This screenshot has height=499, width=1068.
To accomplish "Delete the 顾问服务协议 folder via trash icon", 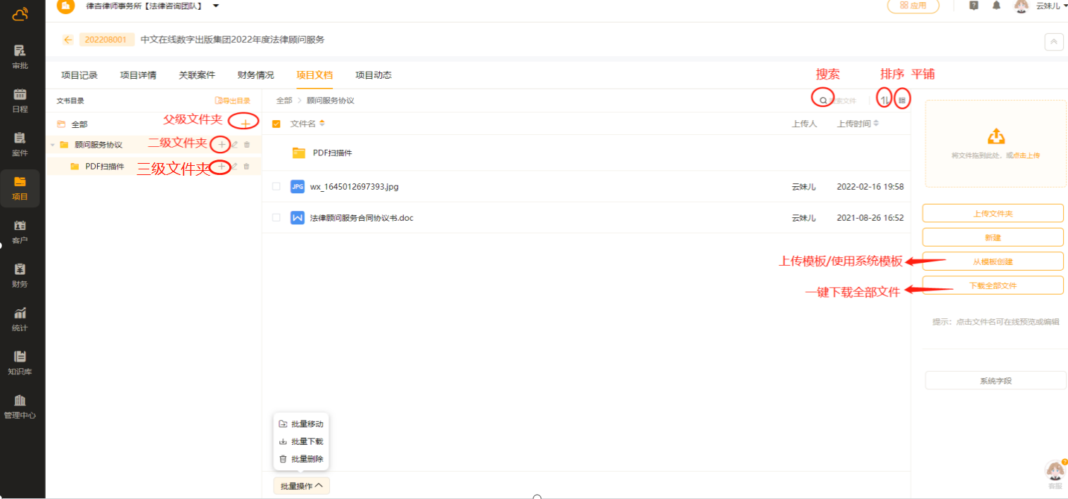I will pyautogui.click(x=246, y=145).
